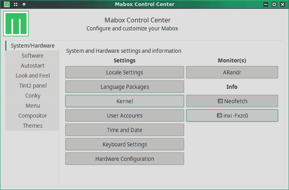Image resolution: width=289 pixels, height=190 pixels.
Task: Open the Themes tab
Action: [32, 126]
